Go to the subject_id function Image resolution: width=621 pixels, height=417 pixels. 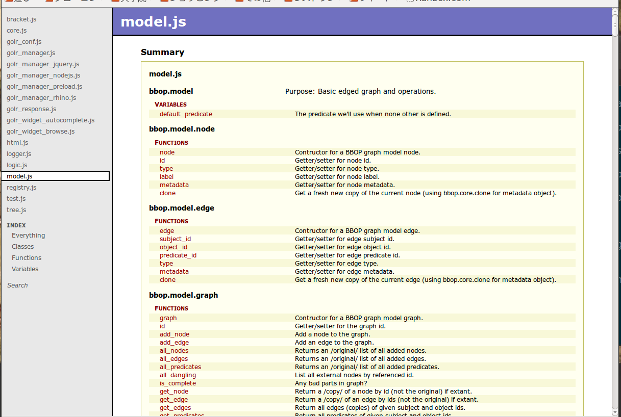pos(175,239)
